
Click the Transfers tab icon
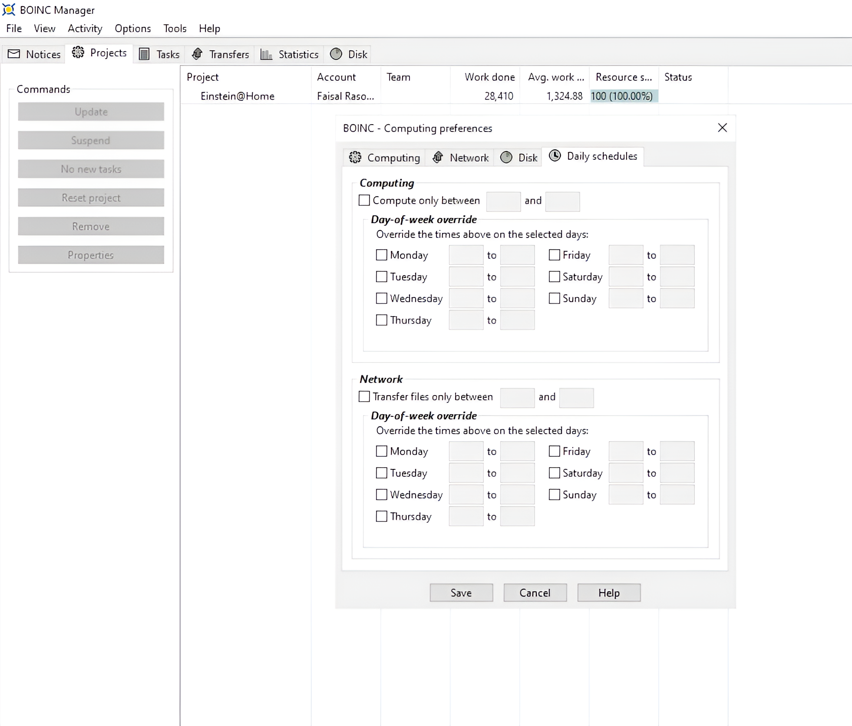click(x=197, y=54)
